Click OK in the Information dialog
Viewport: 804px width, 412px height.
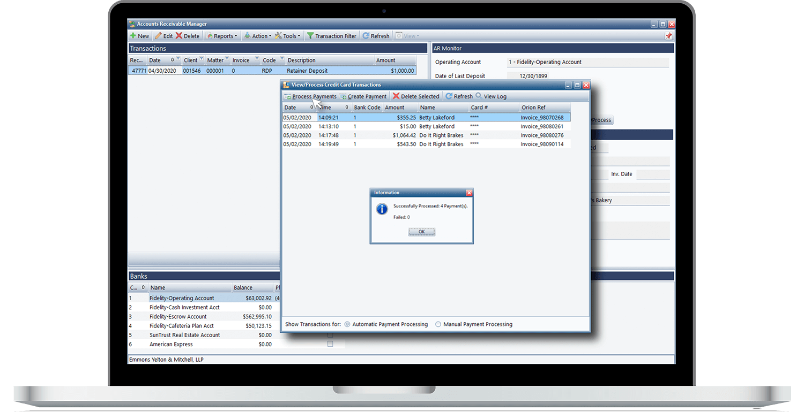pos(421,232)
